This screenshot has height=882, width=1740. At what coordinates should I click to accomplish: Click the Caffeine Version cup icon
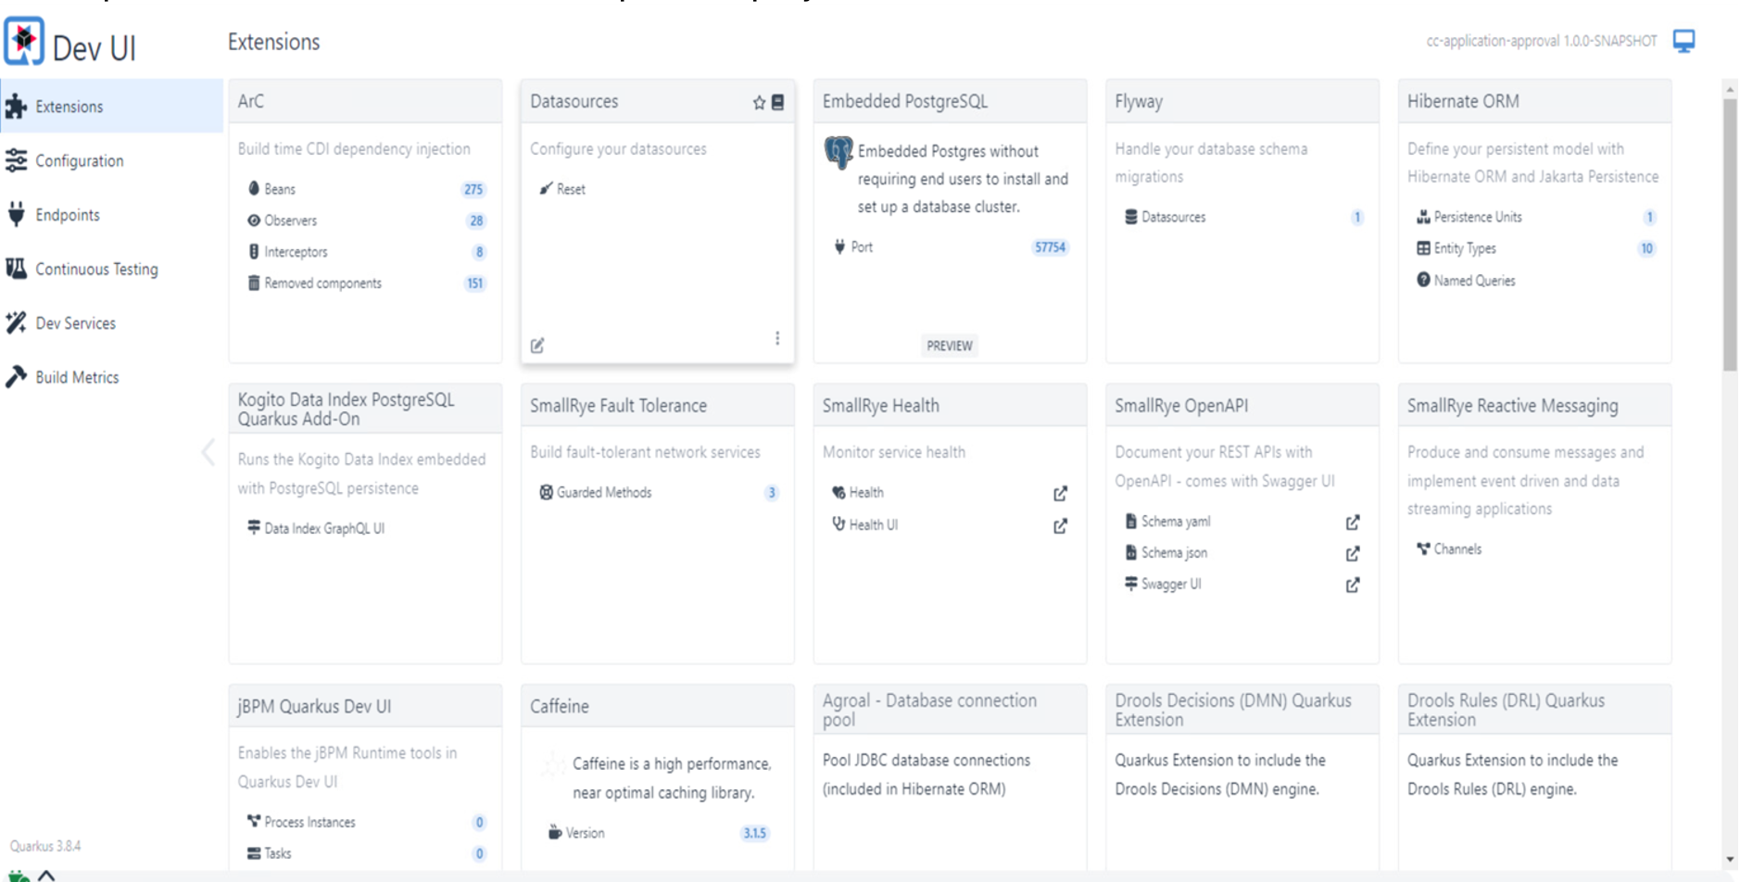click(x=555, y=832)
